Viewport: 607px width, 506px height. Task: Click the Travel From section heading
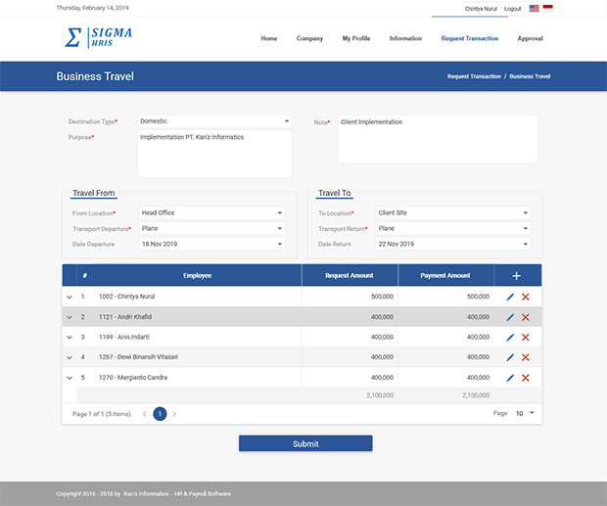click(x=94, y=193)
